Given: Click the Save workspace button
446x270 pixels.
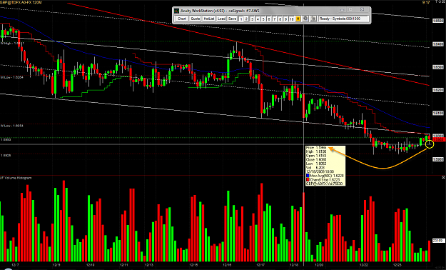Looking at the screenshot, I should click(232, 19).
